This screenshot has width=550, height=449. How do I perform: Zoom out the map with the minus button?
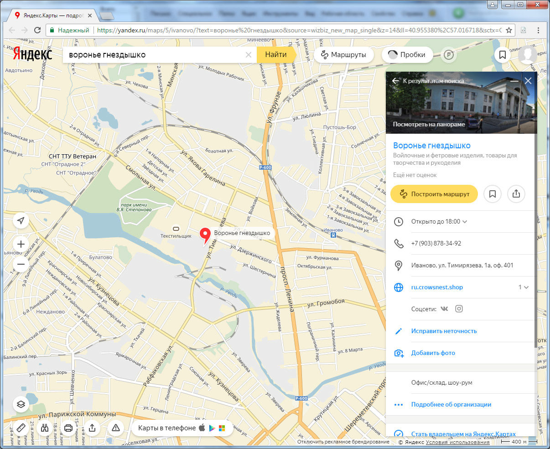(21, 264)
